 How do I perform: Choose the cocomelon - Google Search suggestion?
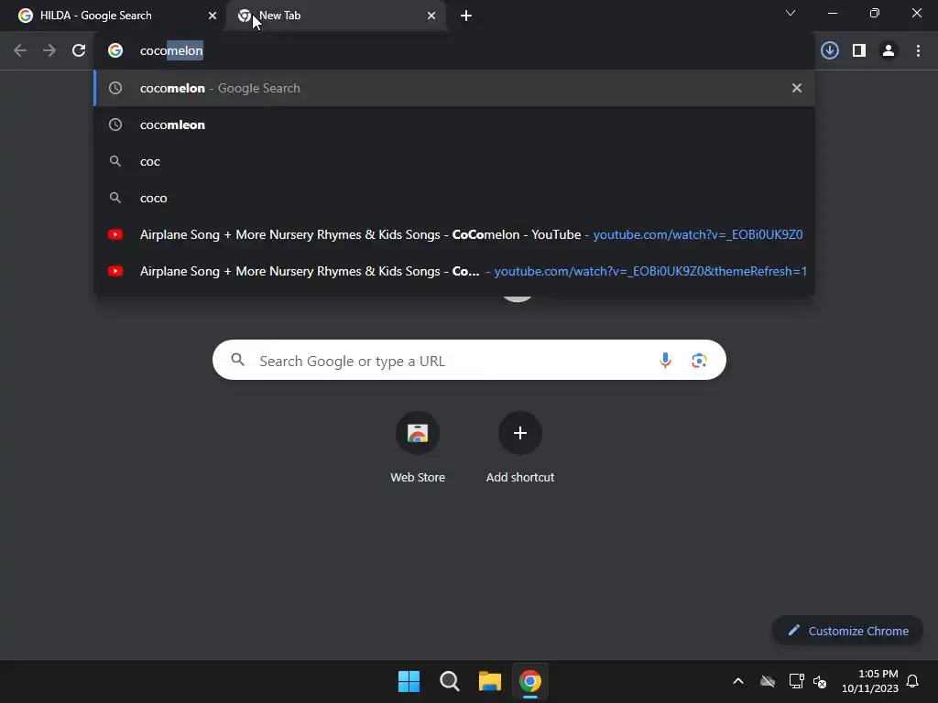click(x=454, y=88)
